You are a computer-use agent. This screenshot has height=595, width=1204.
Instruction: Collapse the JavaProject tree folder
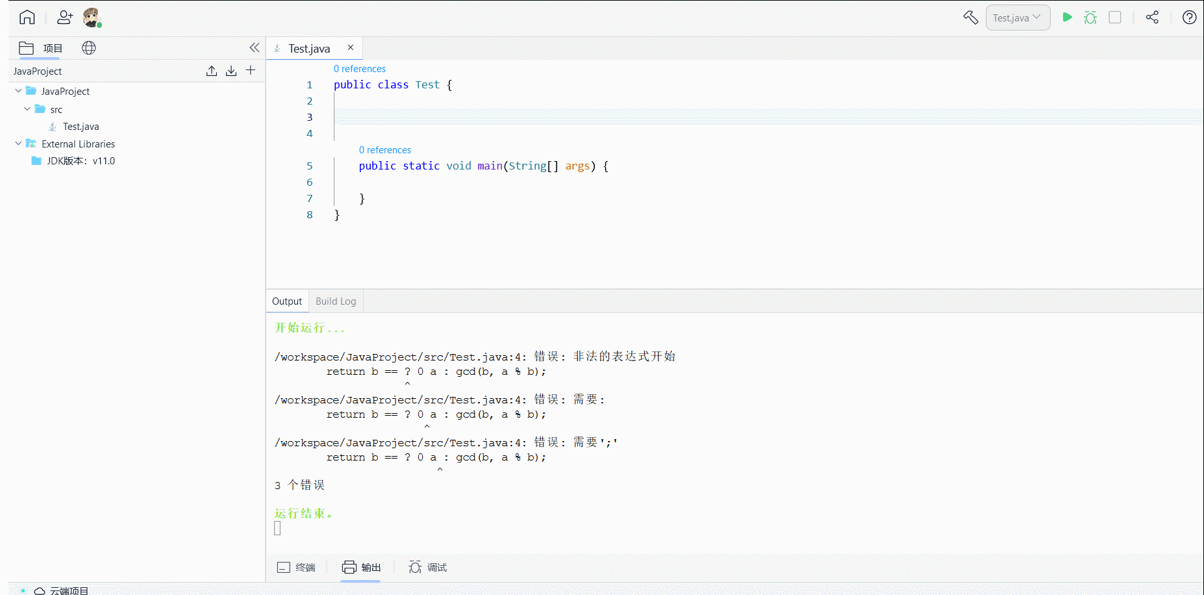(x=18, y=91)
